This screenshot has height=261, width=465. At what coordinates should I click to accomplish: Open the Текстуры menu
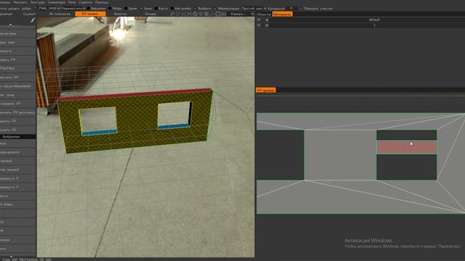[x=37, y=2]
